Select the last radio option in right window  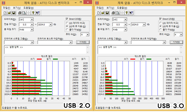coord(161,30)
